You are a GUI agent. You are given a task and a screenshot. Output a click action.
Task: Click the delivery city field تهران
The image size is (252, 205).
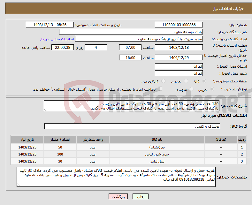coord(179,73)
